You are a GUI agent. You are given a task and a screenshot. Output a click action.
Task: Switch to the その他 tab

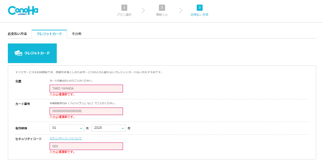click(76, 34)
